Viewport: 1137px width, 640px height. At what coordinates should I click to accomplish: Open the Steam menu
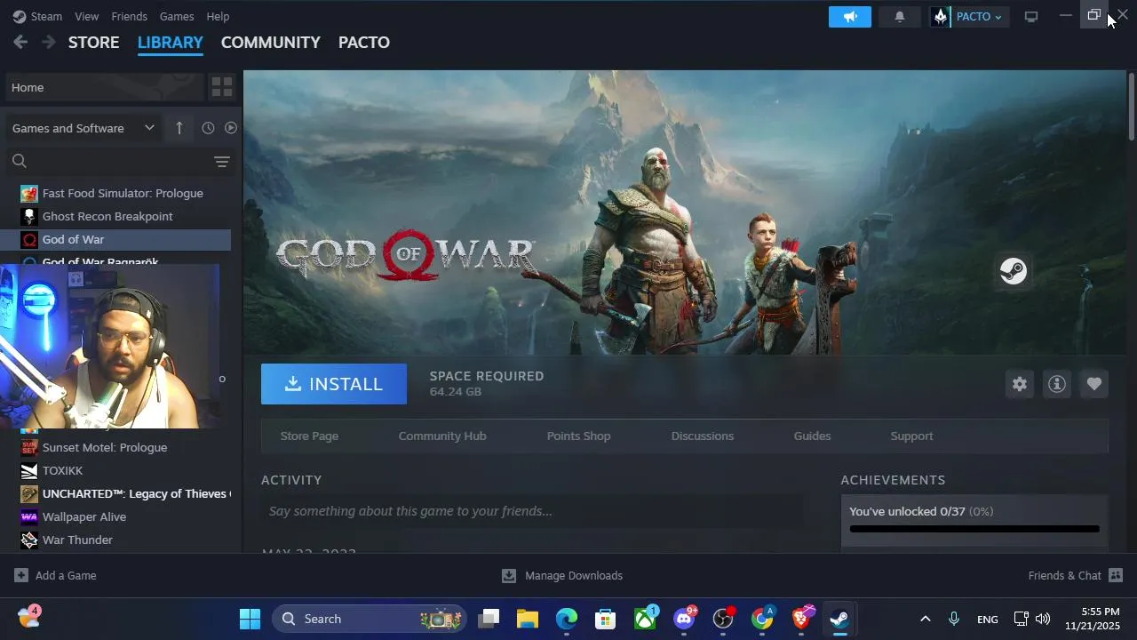pyautogui.click(x=37, y=16)
